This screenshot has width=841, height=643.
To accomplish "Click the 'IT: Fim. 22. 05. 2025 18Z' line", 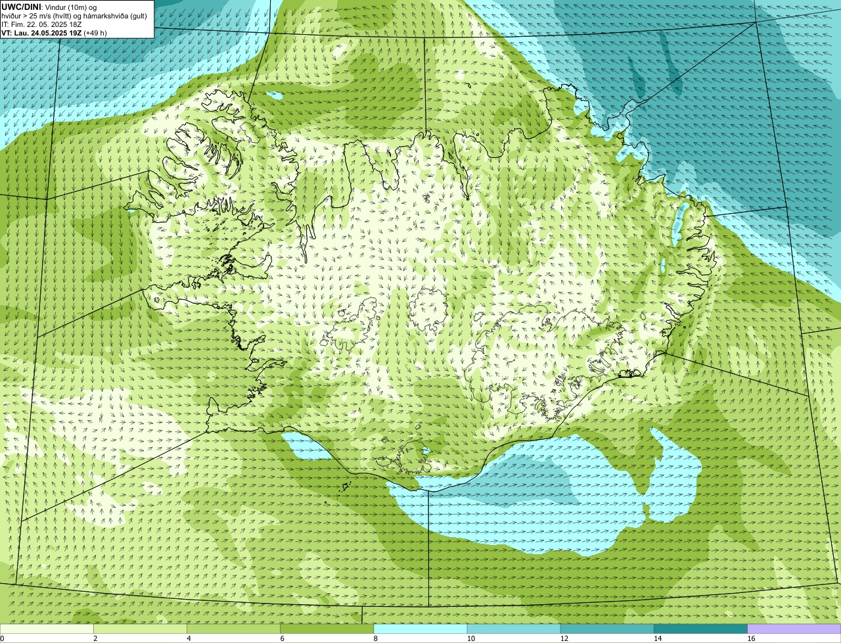I will (x=41, y=24).
